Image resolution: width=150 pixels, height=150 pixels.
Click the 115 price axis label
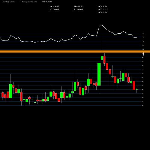(x=143, y=37)
